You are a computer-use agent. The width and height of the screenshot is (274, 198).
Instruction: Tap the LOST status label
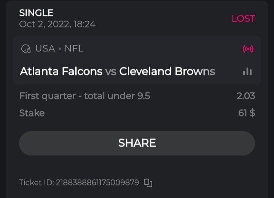click(243, 18)
